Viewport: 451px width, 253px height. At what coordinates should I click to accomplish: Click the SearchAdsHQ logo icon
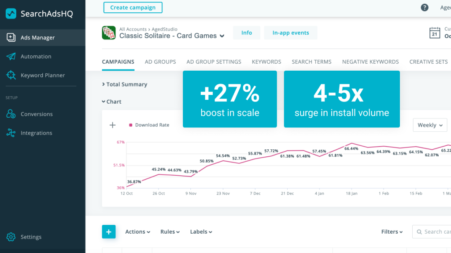11,14
